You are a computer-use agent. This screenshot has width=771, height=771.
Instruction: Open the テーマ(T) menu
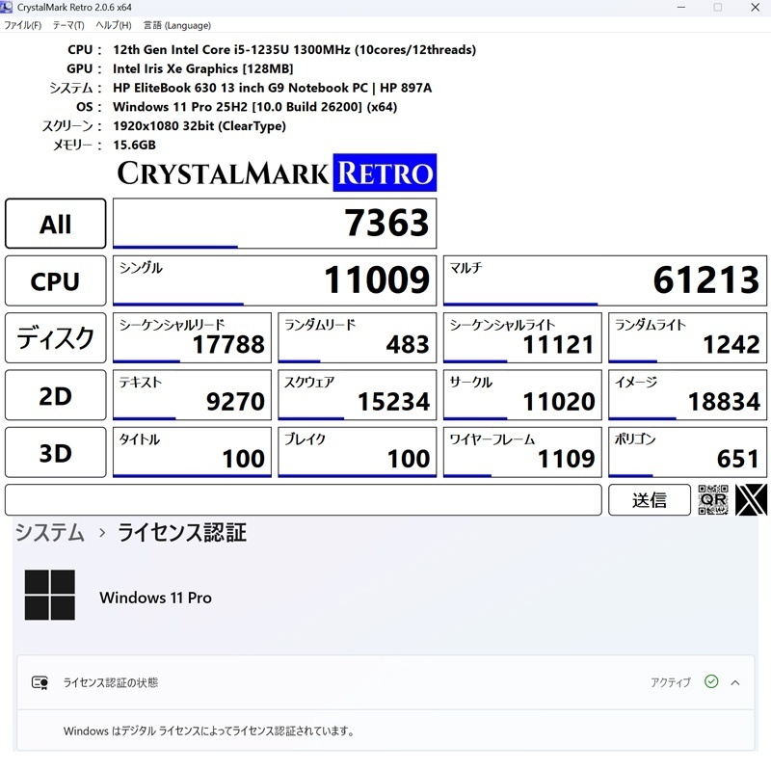click(x=68, y=25)
